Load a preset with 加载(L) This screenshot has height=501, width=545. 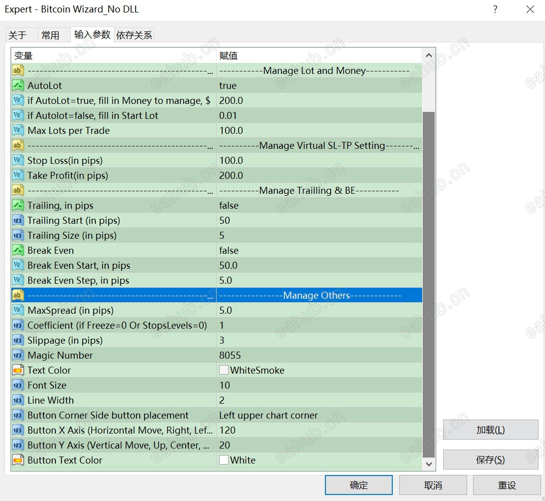491,430
